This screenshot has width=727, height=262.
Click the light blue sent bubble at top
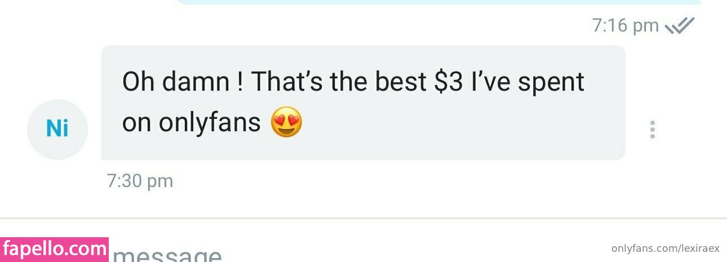click(439, 2)
